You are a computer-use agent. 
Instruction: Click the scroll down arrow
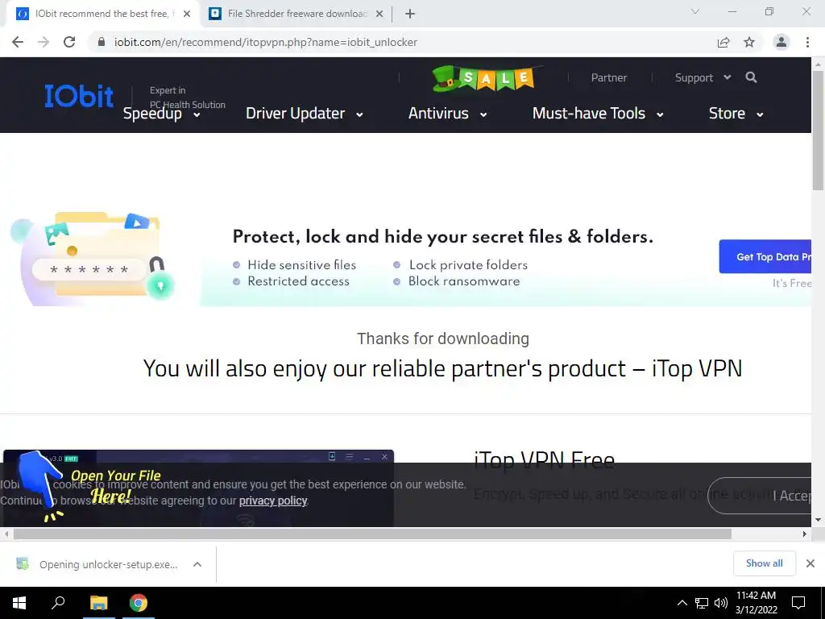818,520
